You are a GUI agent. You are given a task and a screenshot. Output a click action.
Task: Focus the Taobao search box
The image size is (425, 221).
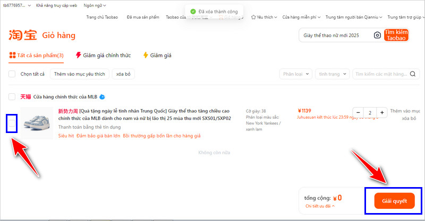pyautogui.click(x=336, y=35)
